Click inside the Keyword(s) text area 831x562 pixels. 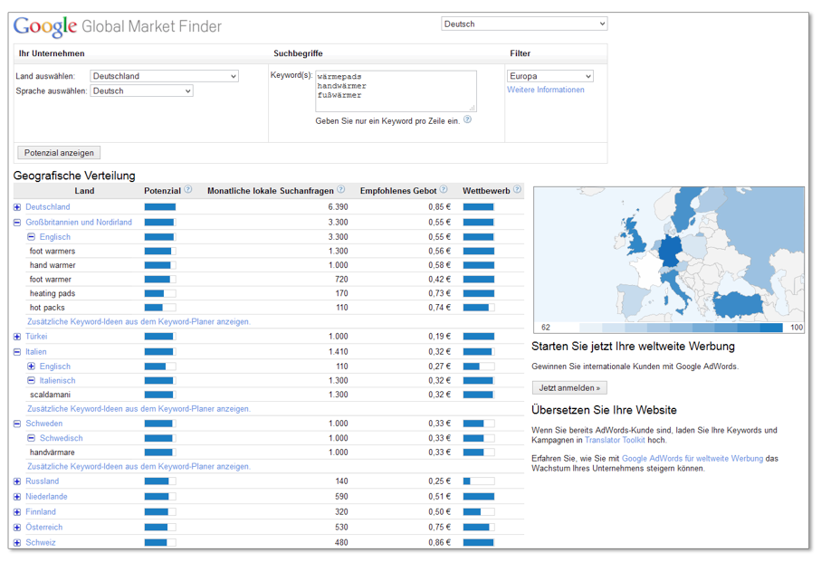pyautogui.click(x=396, y=91)
